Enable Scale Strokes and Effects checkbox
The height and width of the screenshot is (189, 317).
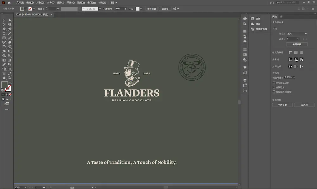click(274, 92)
